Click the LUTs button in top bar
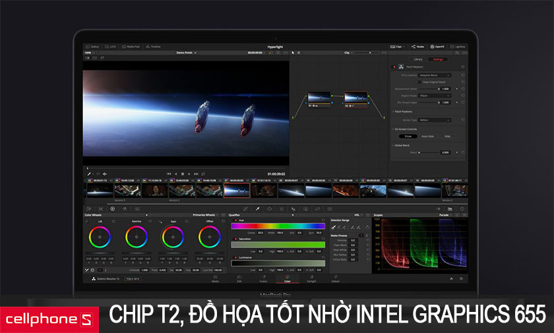This screenshot has width=554, height=333. click(110, 47)
